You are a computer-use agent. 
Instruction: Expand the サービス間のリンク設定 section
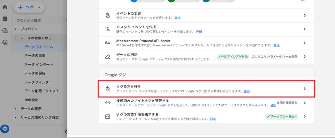click(x=16, y=118)
